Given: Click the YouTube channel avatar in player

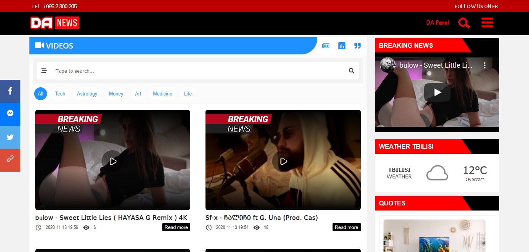Looking at the screenshot, I should click(x=387, y=65).
